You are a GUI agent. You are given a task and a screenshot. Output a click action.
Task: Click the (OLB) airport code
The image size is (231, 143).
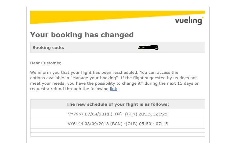[x=132, y=124]
